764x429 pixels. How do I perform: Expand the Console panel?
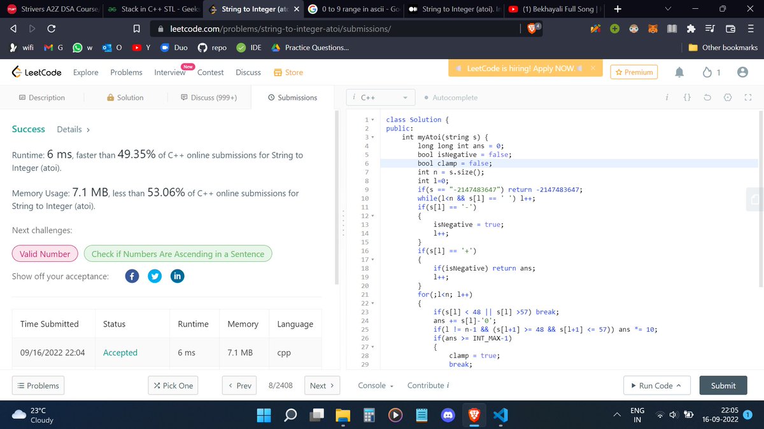[x=376, y=386]
